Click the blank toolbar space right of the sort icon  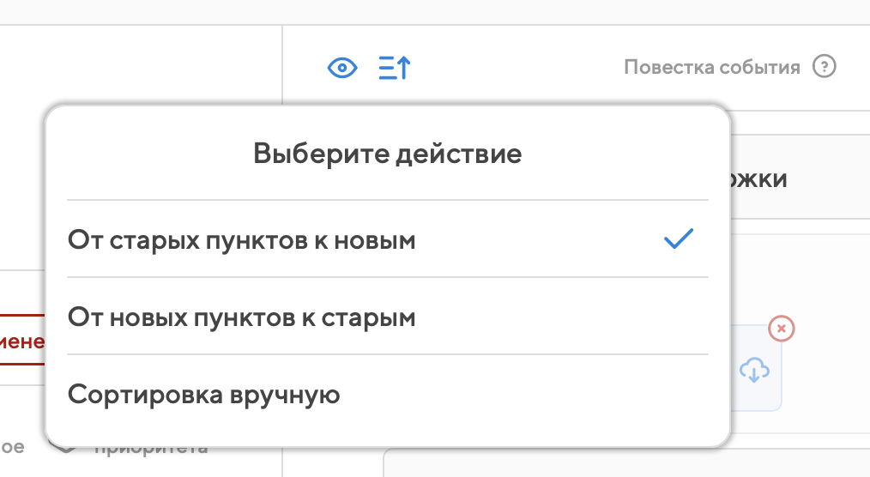[515, 68]
